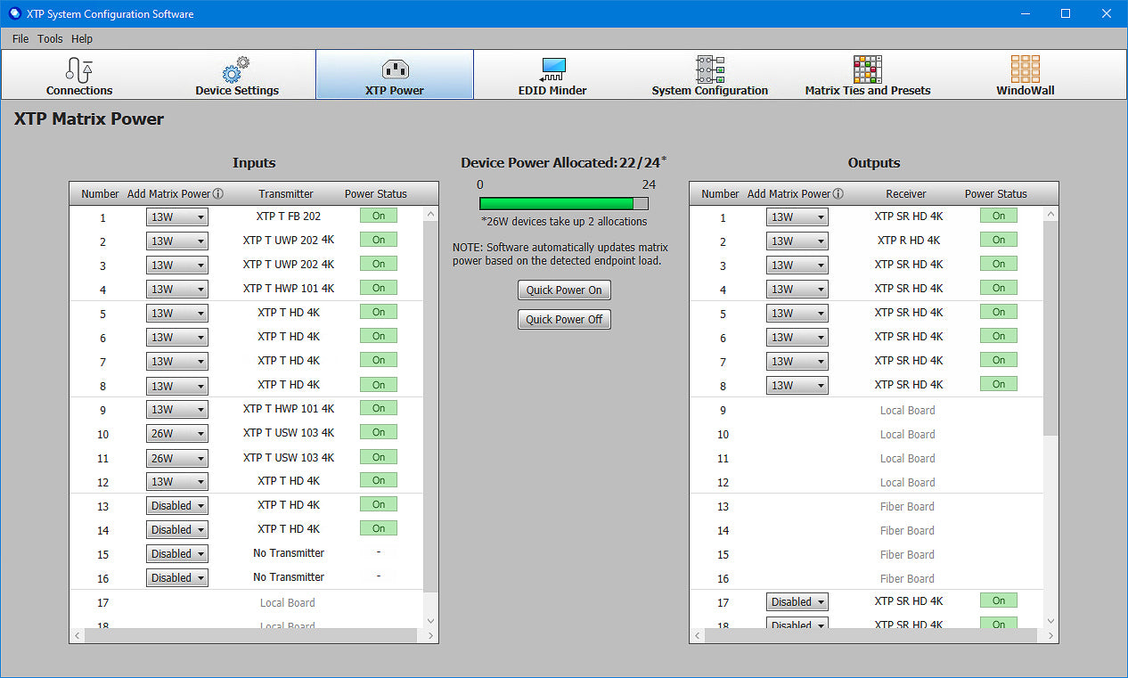The image size is (1128, 678).
Task: Open the EDID Minder tab
Action: tap(552, 75)
